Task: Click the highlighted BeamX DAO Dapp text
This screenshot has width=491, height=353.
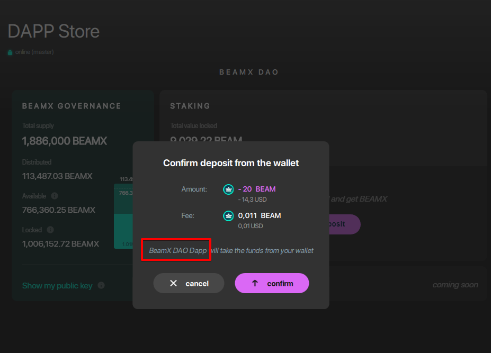Action: 176,250
